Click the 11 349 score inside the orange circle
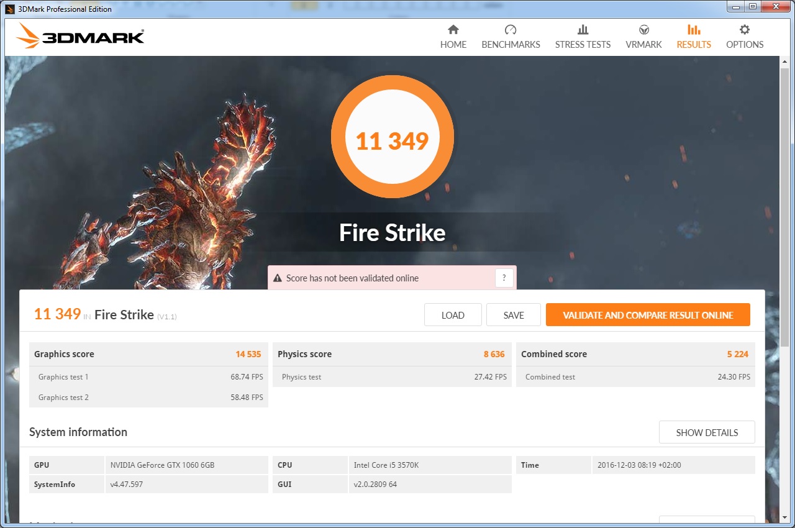Screen dimensions: 795x528 (392, 141)
